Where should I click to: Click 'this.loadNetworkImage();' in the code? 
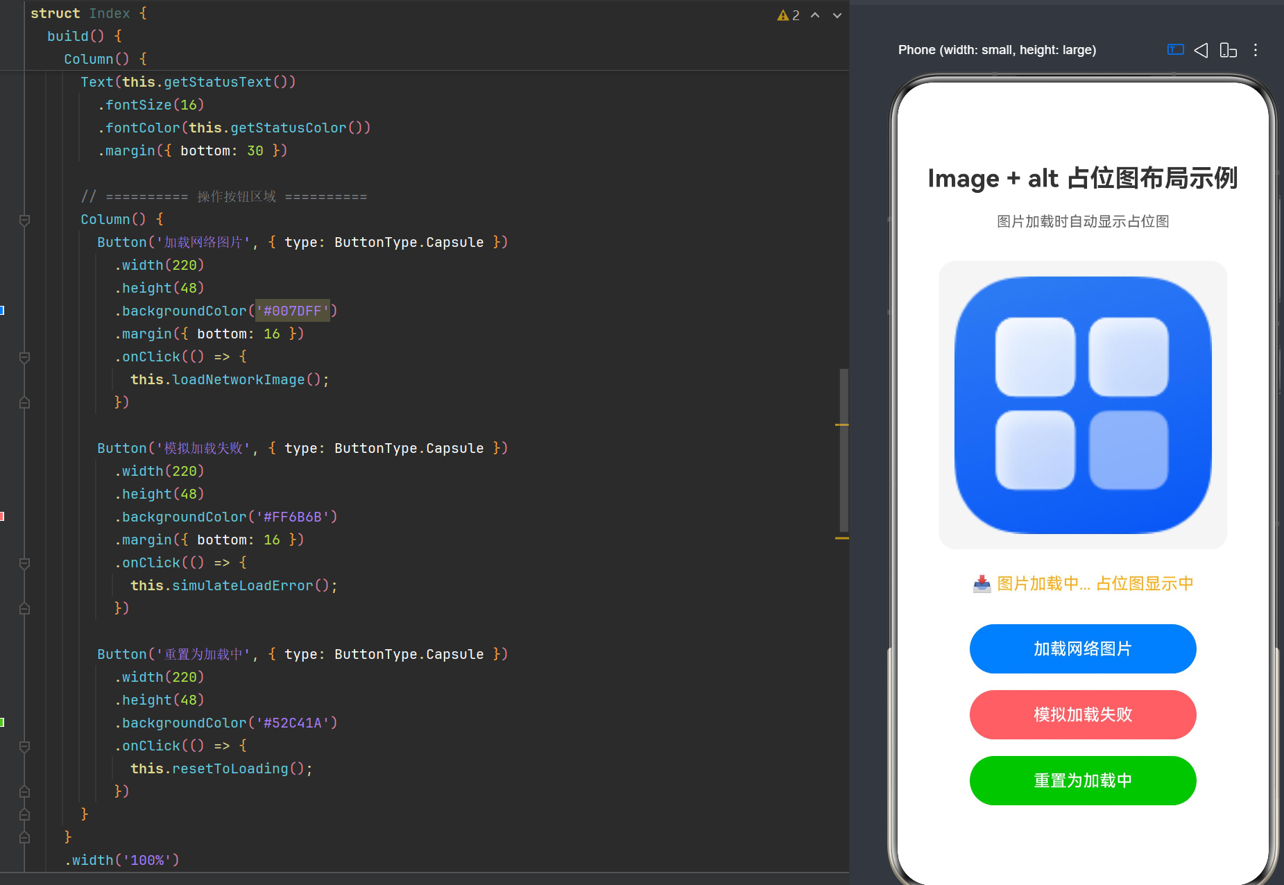tap(230, 379)
